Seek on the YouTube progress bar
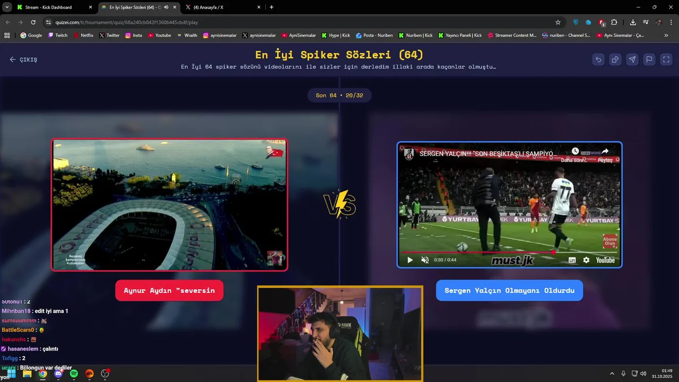The height and width of the screenshot is (382, 679). click(x=509, y=252)
